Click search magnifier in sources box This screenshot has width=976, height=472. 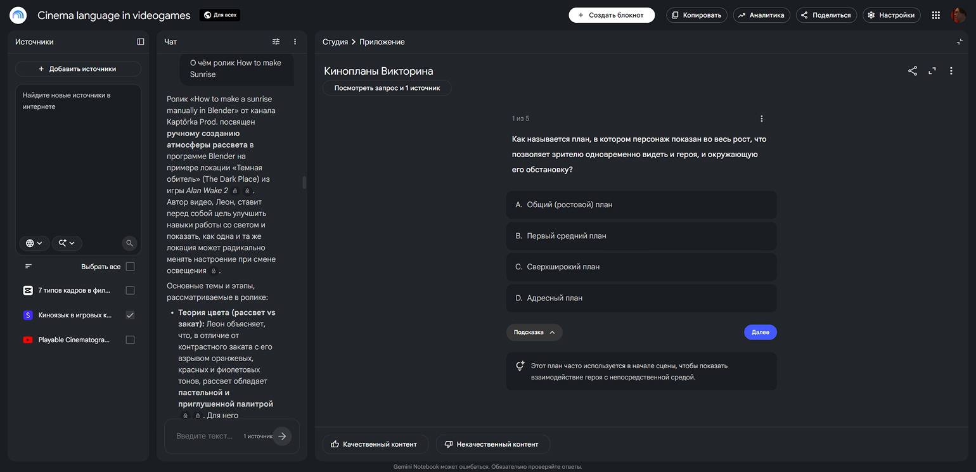[x=129, y=243]
